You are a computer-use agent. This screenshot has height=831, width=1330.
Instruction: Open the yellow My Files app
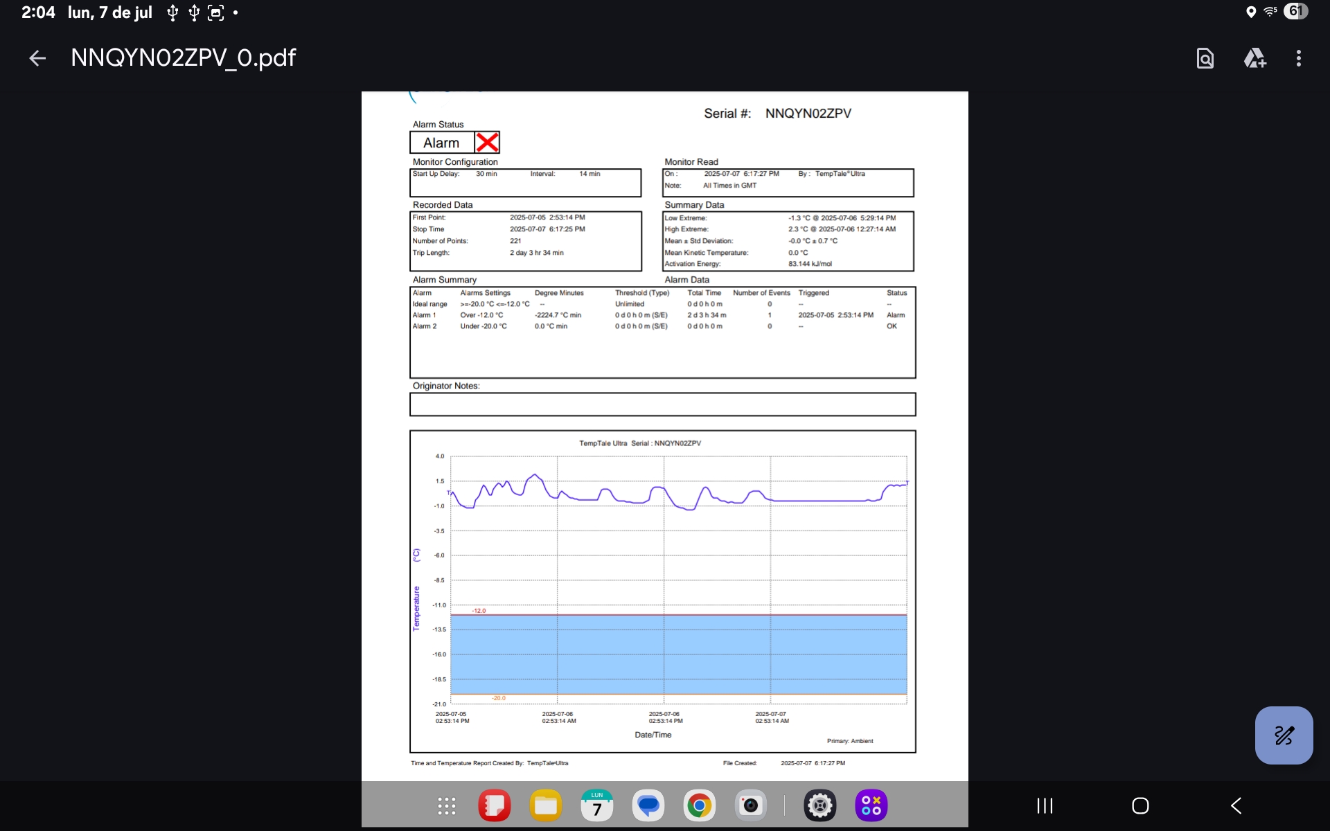[545, 805]
